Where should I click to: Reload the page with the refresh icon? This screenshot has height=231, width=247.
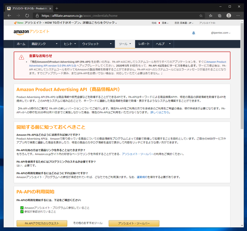pos(27,16)
